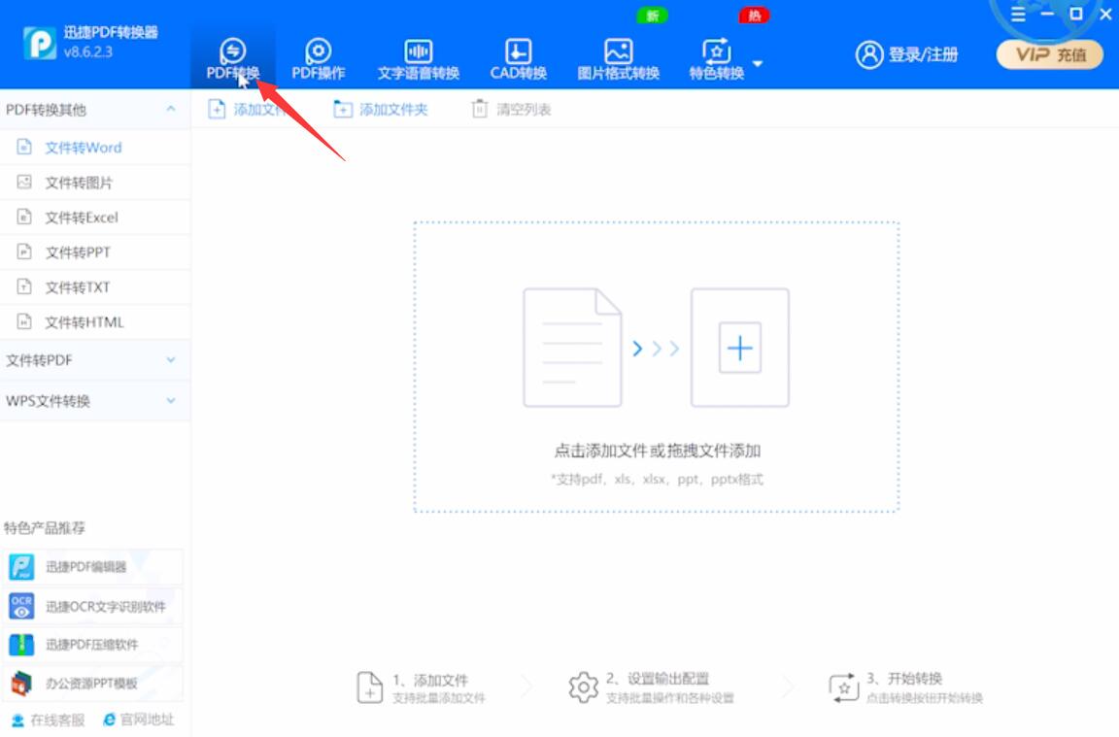1119x737 pixels.
Task: Select 文件转PPT in sidebar
Action: pos(95,252)
